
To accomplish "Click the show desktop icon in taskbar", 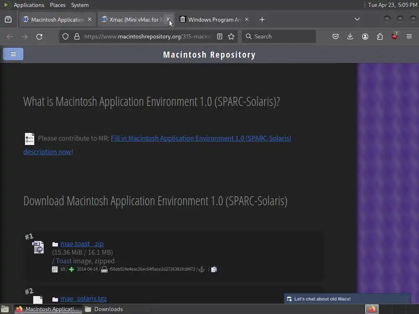I will pos(5,309).
